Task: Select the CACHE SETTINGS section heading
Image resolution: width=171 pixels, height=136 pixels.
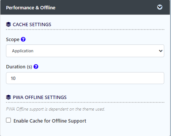Action: pos(32,25)
